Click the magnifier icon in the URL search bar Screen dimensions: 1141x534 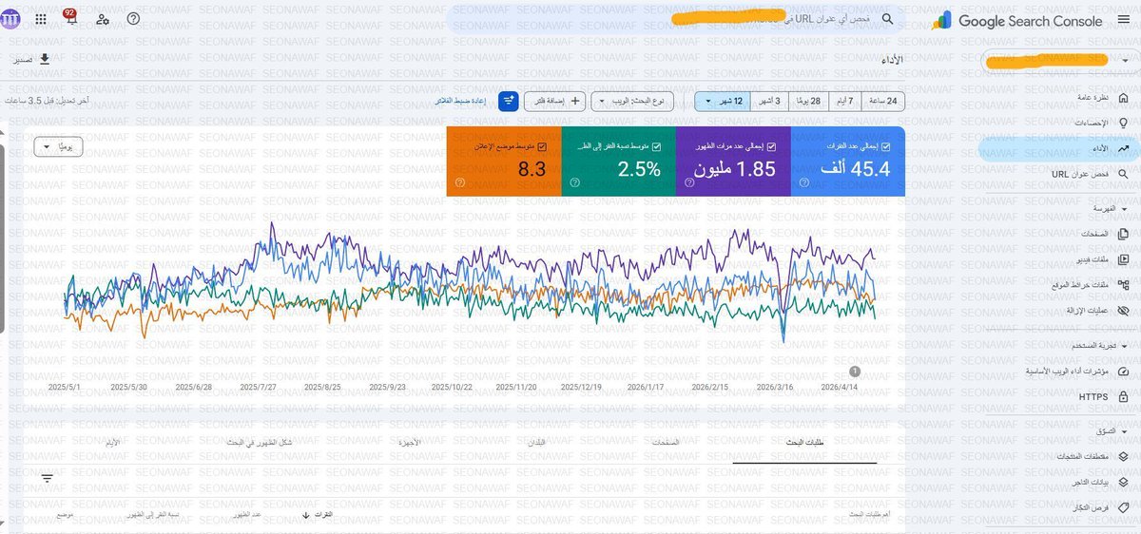tap(887, 19)
